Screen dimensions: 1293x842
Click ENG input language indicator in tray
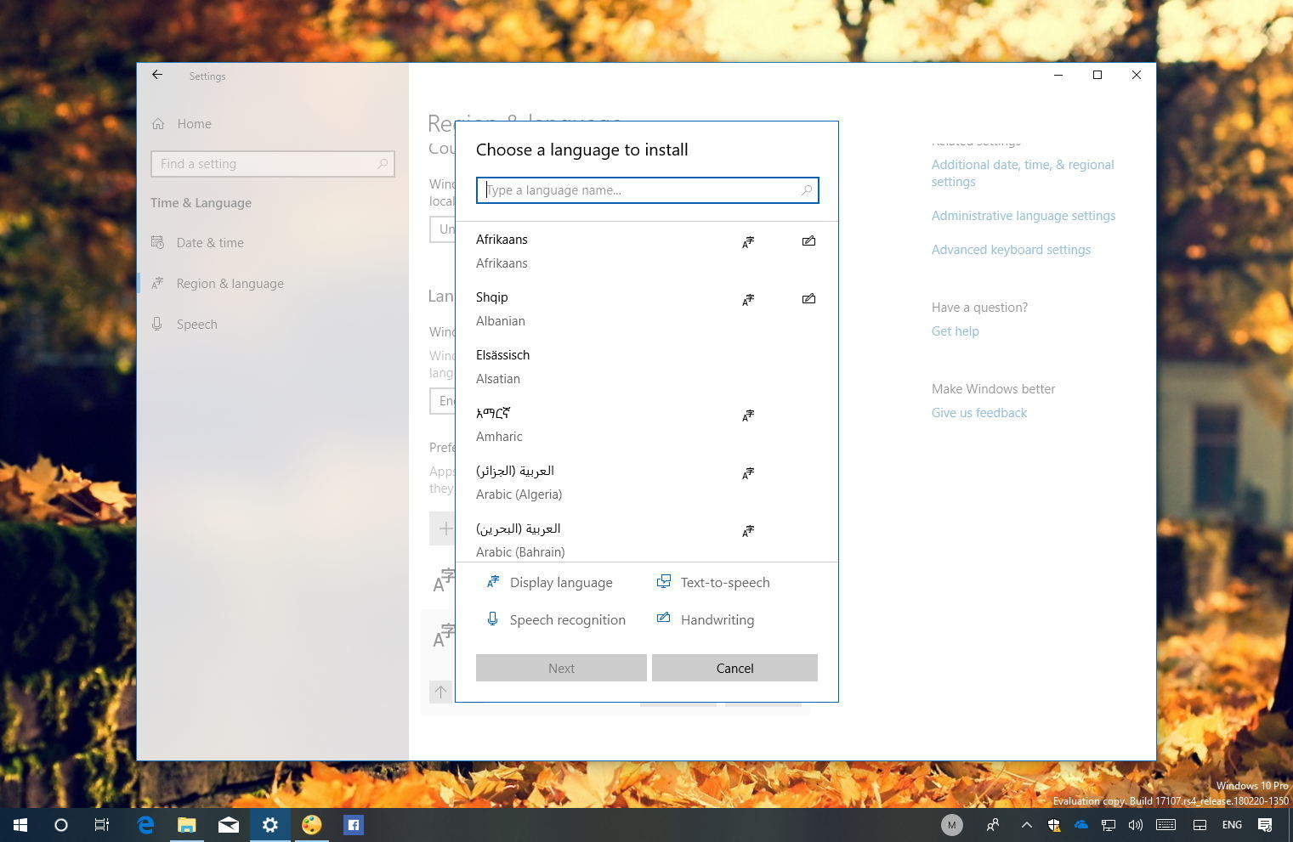pyautogui.click(x=1232, y=825)
